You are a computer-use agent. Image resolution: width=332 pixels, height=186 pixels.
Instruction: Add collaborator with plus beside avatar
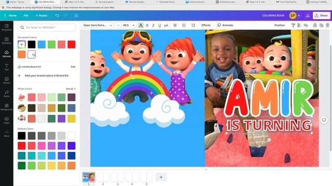(299, 16)
